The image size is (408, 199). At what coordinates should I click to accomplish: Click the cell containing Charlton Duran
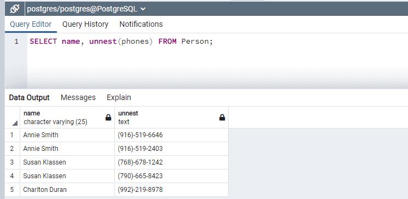[67, 190]
